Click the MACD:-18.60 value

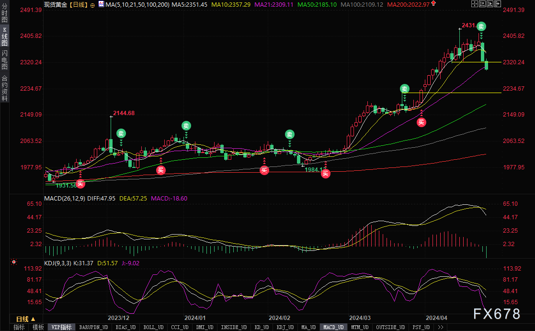point(169,199)
